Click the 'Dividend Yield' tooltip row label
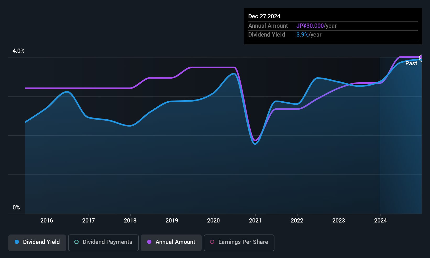The image size is (430, 258). 267,34
